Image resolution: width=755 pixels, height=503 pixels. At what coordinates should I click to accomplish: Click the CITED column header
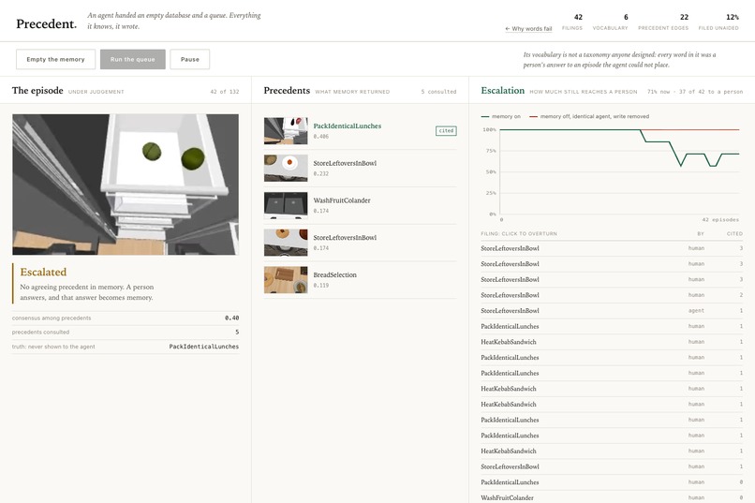tap(734, 234)
